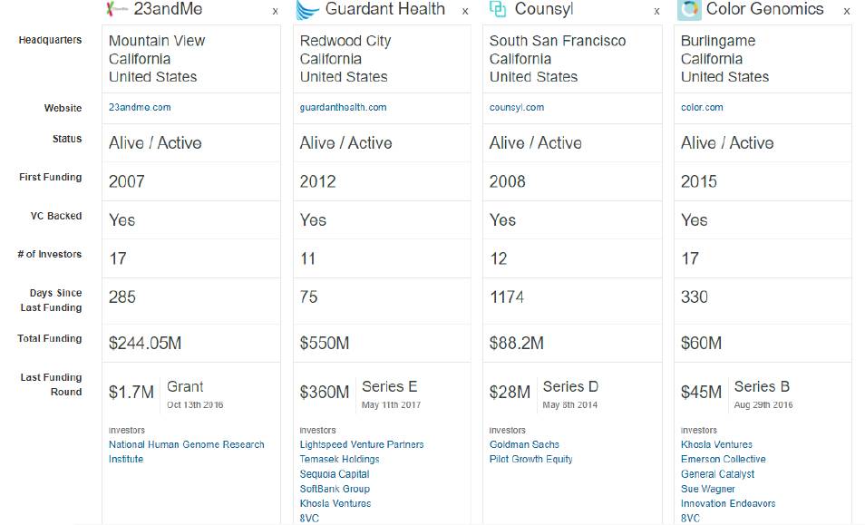Screen dimensions: 865x525
Task: Go to the color.com link
Action: 702,107
